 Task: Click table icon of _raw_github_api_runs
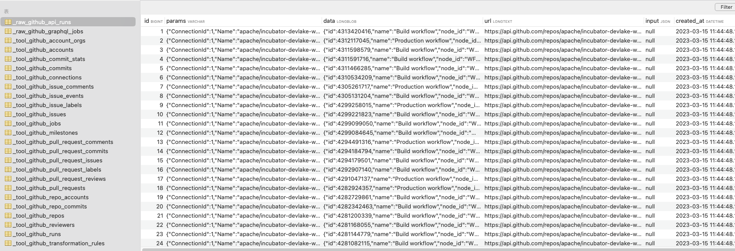[x=8, y=22]
